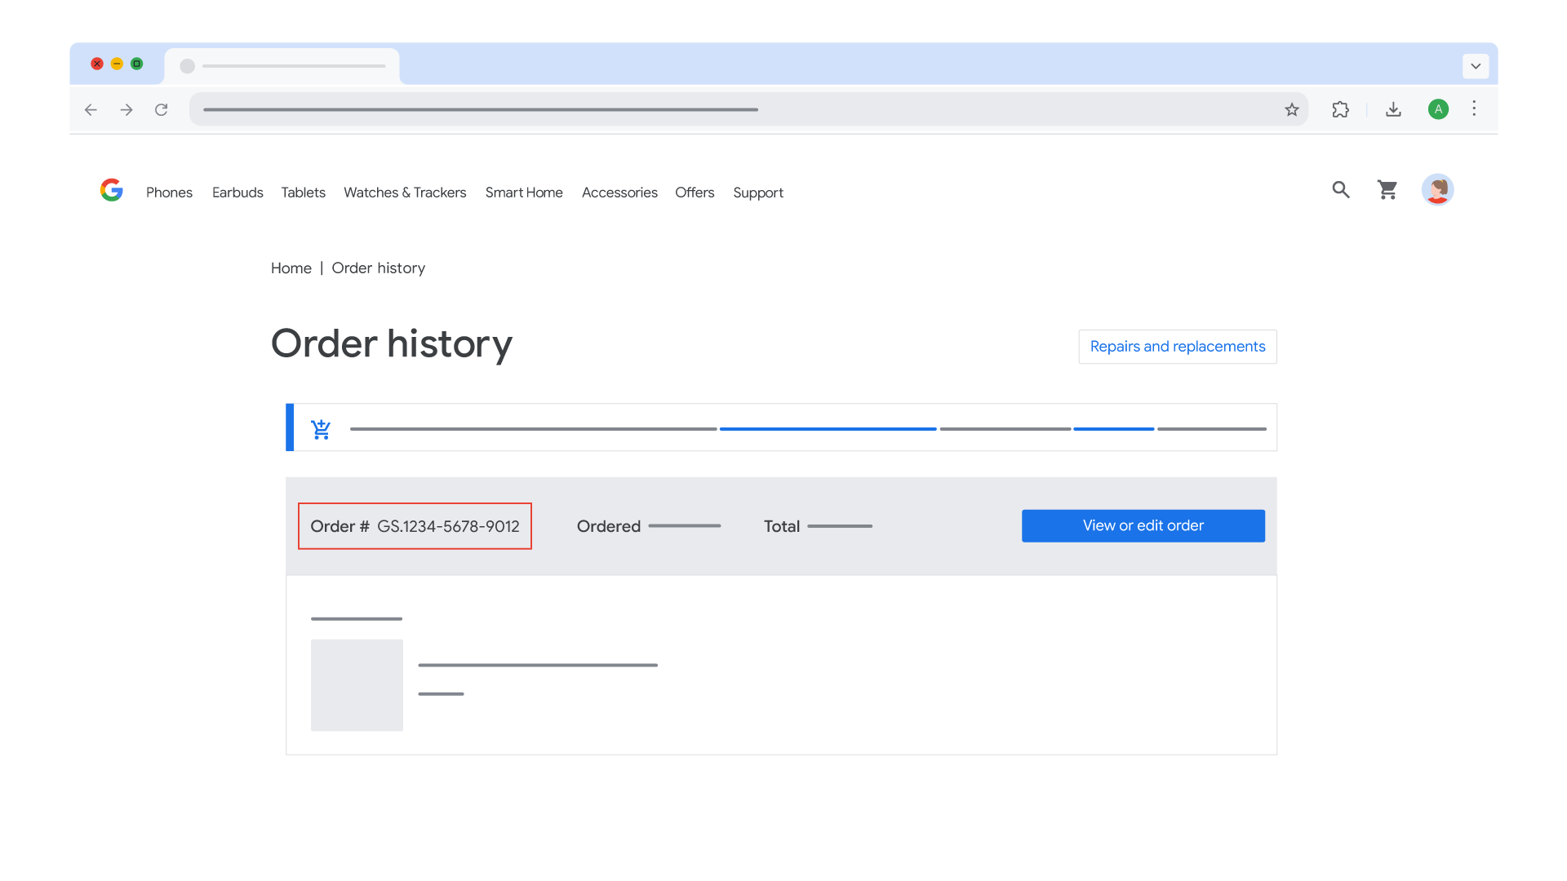Open Watches & Trackers menu

[405, 193]
